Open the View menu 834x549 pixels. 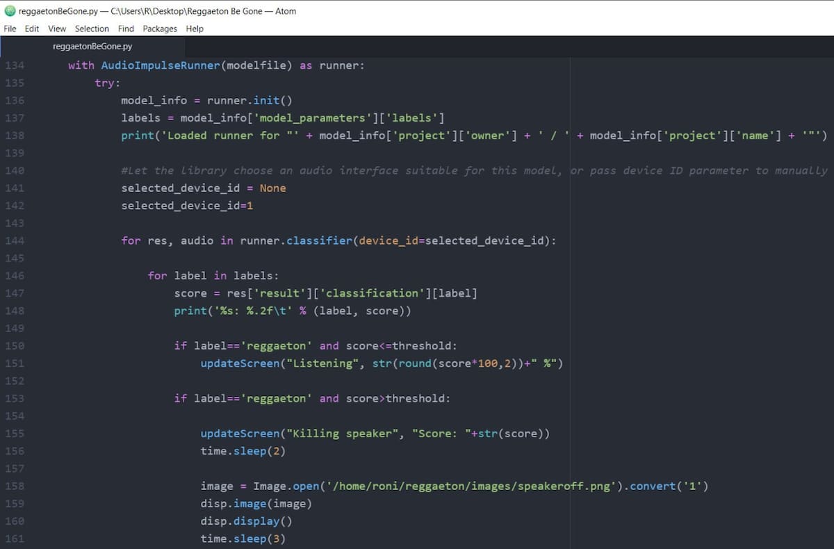pos(57,28)
